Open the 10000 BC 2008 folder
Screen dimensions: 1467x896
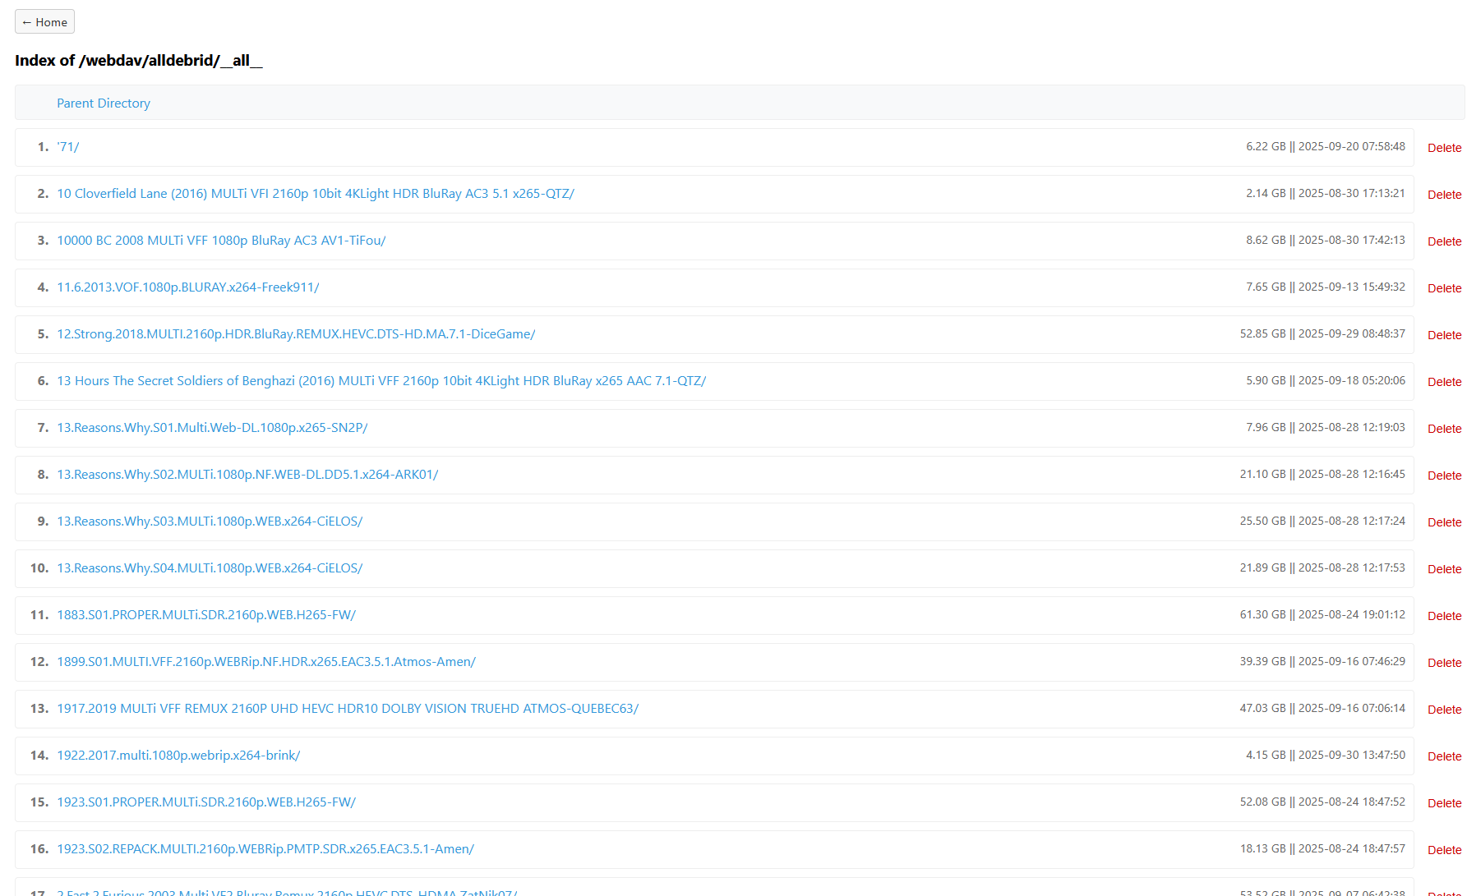(221, 241)
